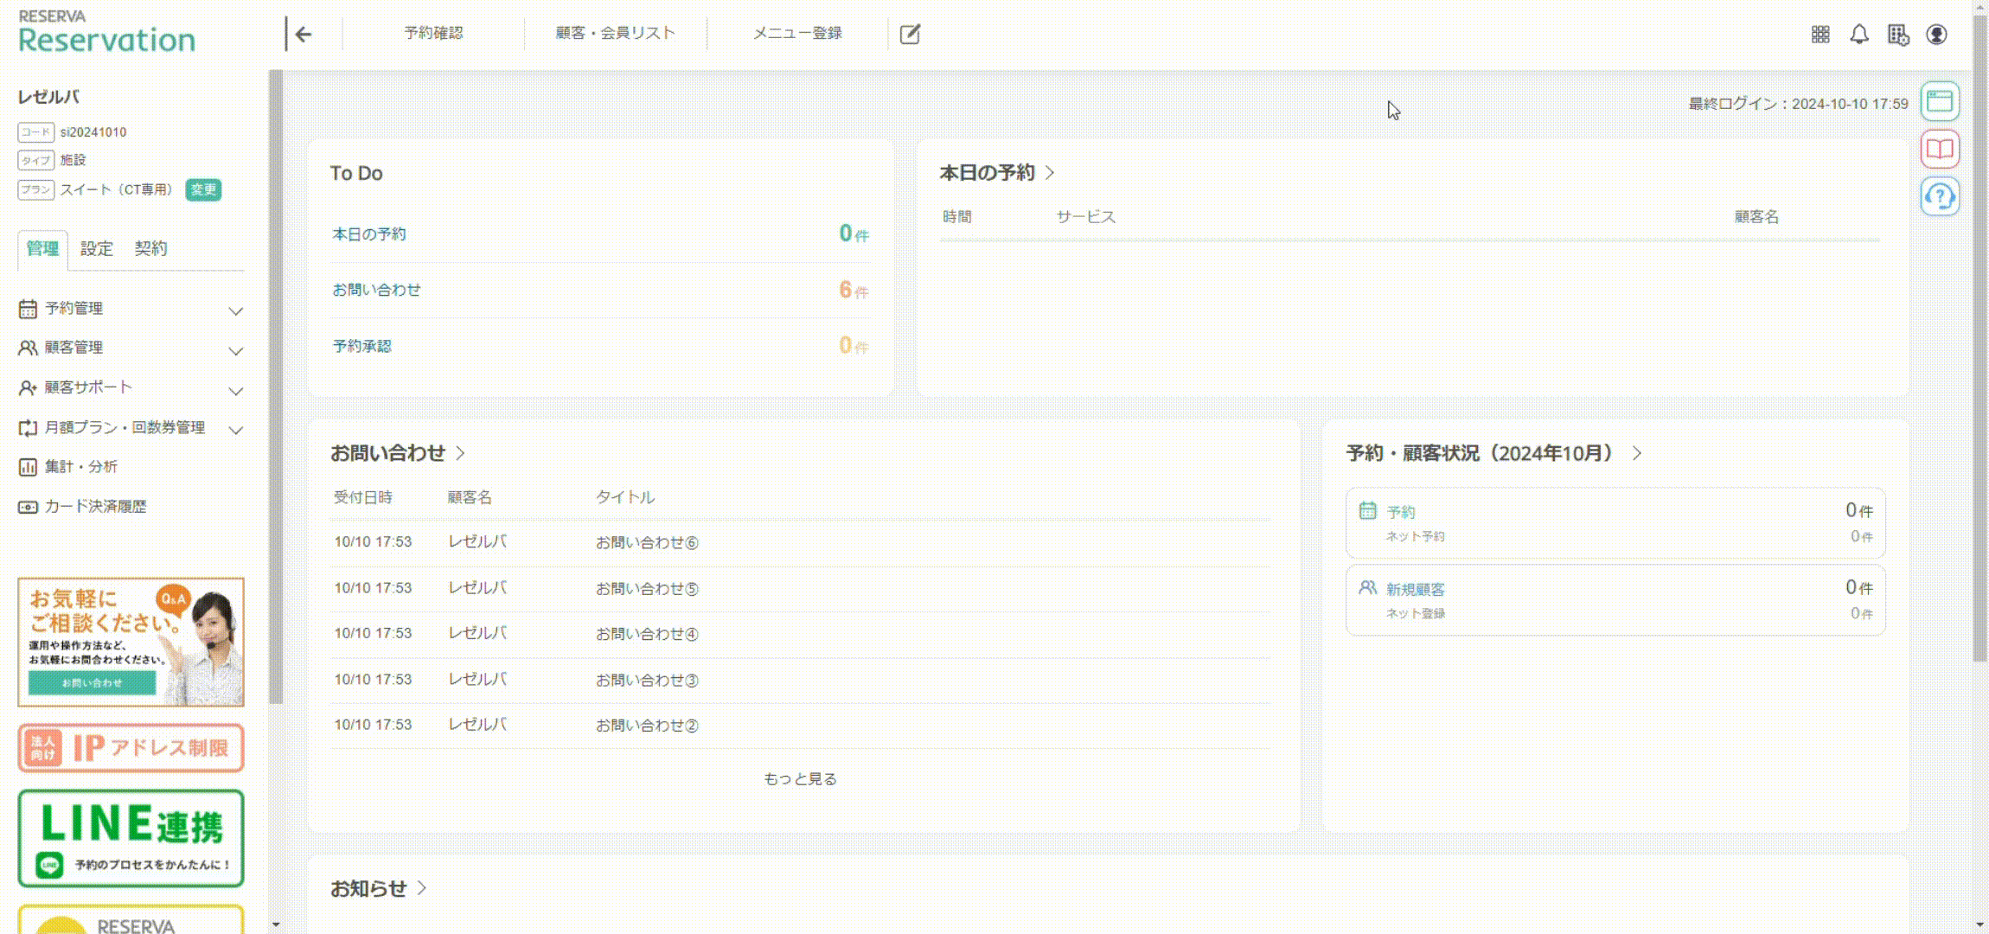Expand the 顧客管理 chevron
Viewport: 1989px width, 934px height.
235,350
